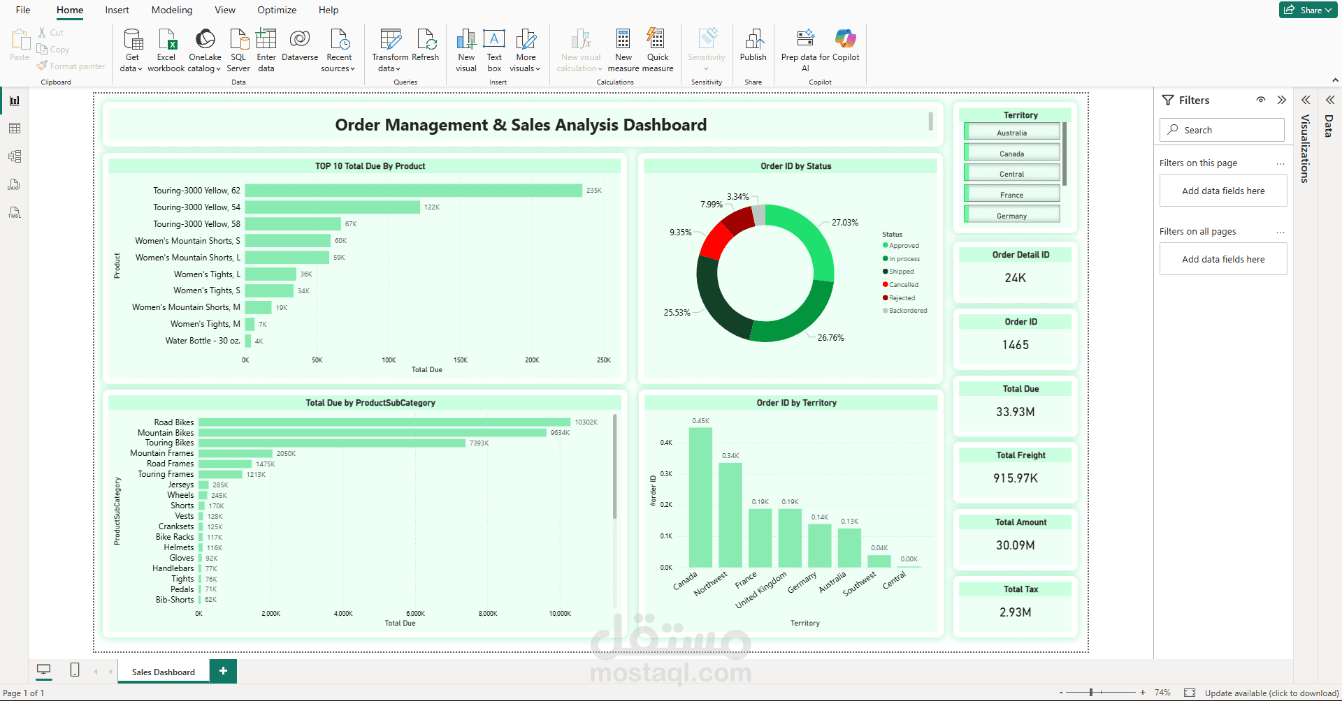
Task: Open More visuals gallery
Action: pyautogui.click(x=526, y=50)
